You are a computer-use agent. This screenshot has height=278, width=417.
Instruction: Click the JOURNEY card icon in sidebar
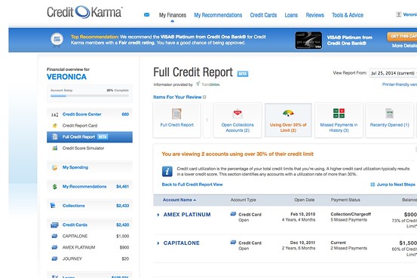click(54, 258)
